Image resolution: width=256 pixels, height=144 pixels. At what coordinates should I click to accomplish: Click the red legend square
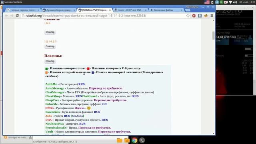coord(88,68)
